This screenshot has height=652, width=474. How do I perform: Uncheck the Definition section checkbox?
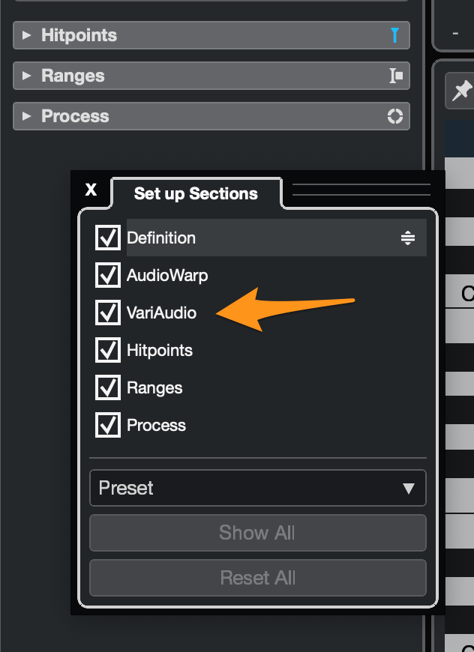click(x=108, y=238)
